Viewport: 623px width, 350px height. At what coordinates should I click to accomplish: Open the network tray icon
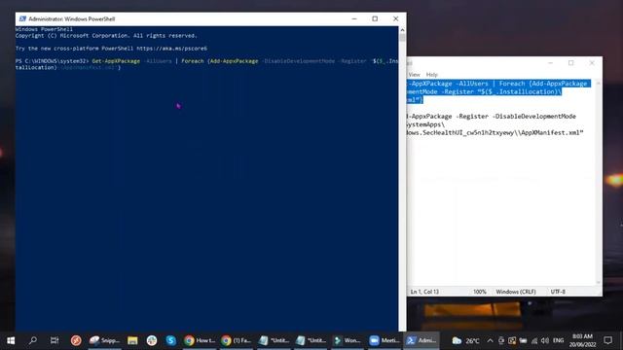tap(534, 340)
